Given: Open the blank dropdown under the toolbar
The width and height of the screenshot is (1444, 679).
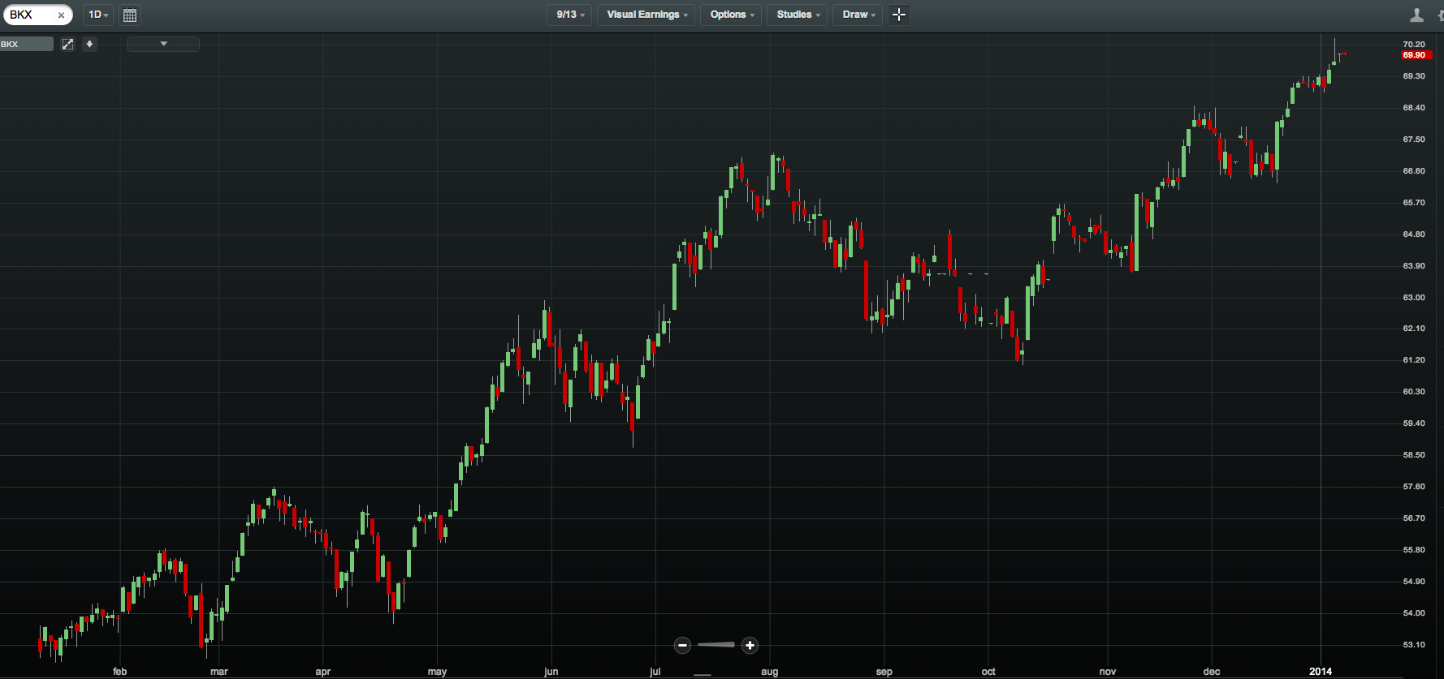Looking at the screenshot, I should click(163, 44).
